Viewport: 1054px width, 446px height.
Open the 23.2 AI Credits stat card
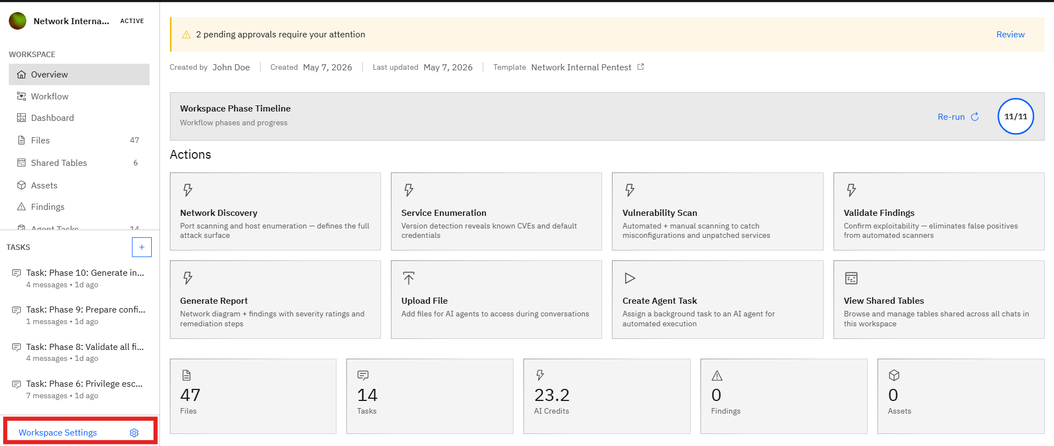(x=607, y=397)
